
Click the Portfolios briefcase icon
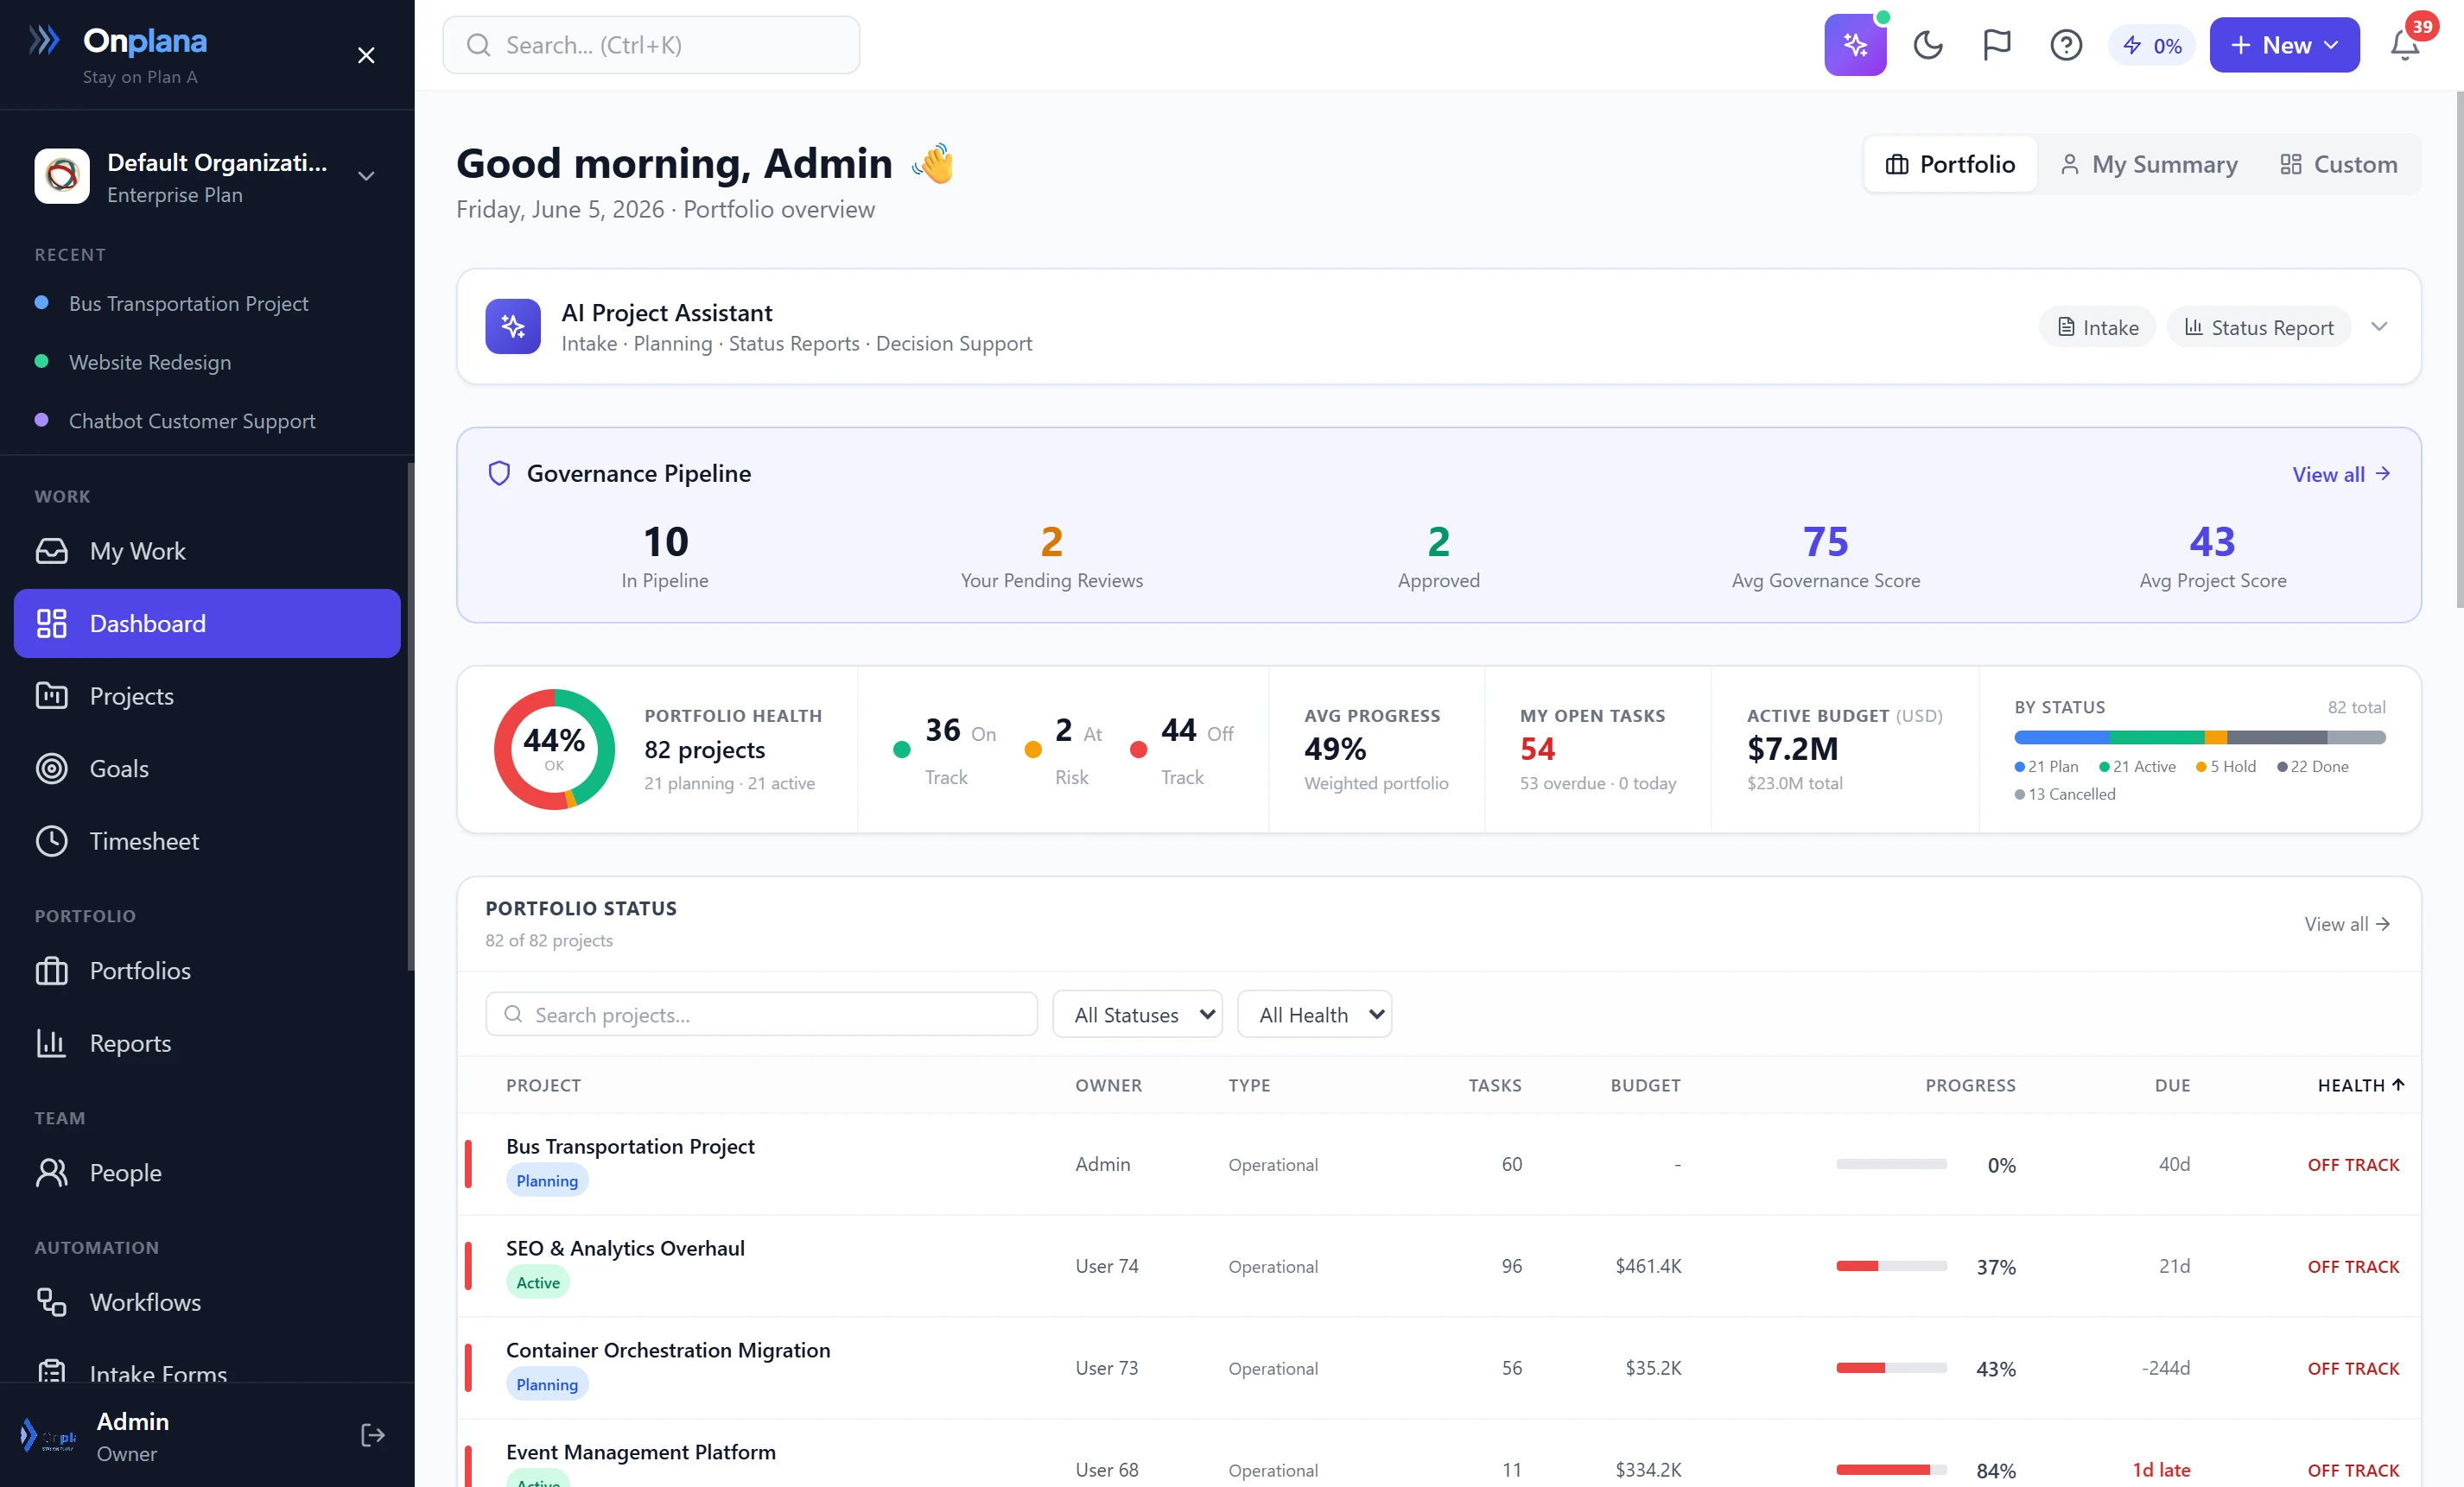pyautogui.click(x=52, y=971)
